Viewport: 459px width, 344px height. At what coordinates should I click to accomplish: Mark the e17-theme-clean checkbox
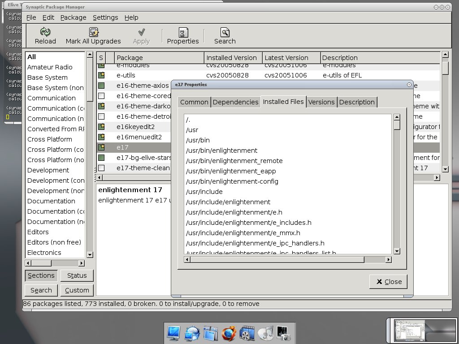101,168
